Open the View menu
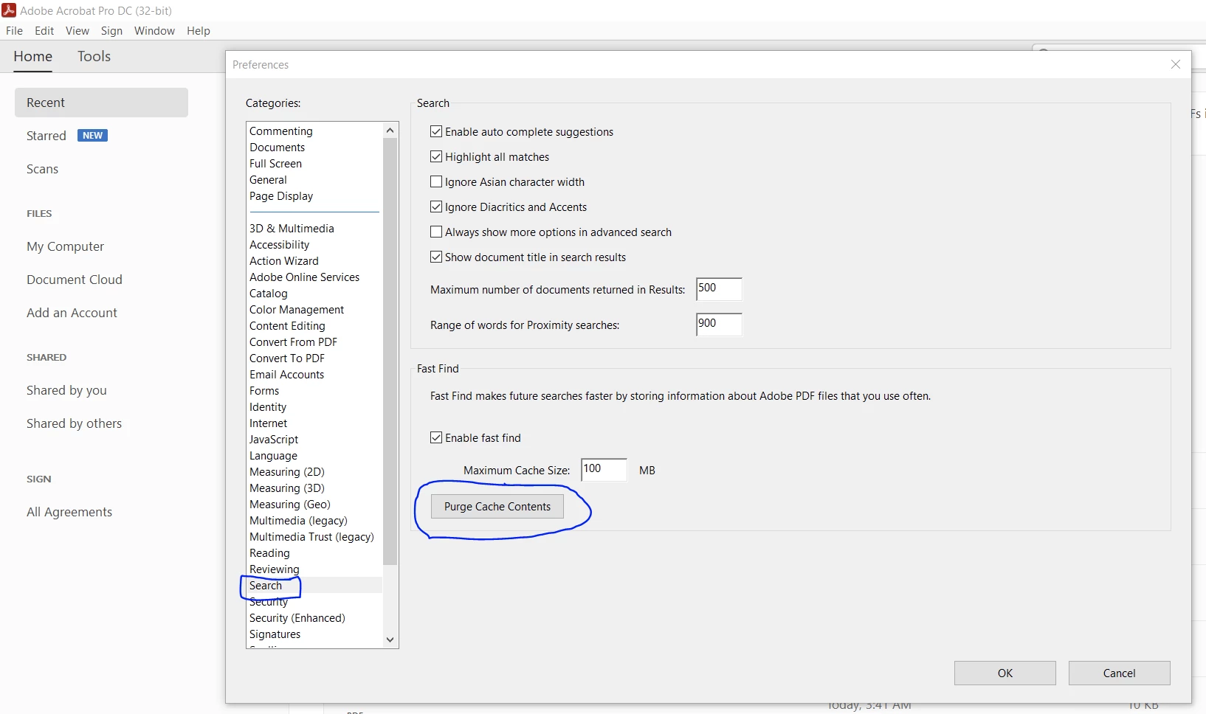Viewport: 1206px width, 714px height. 77,31
